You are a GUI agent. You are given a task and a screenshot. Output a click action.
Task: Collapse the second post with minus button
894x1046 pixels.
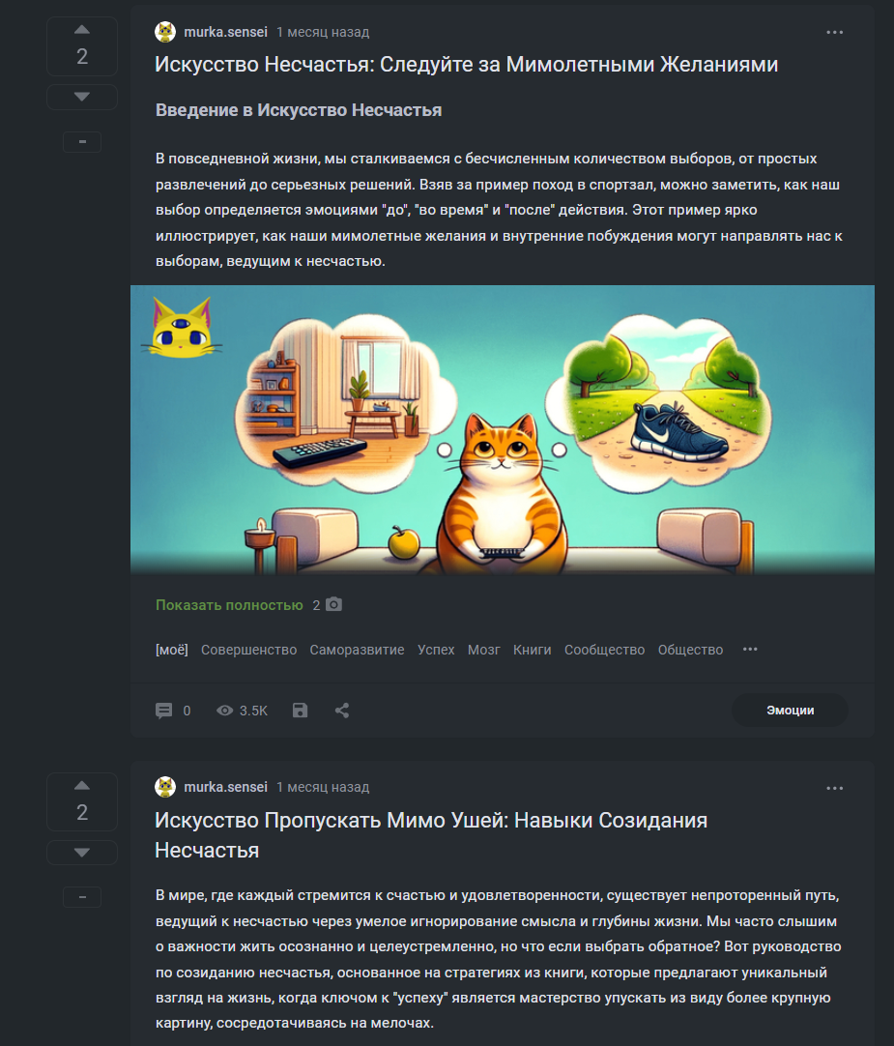[x=82, y=897]
